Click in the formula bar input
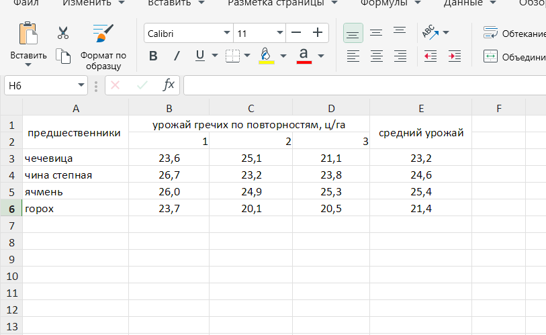Image resolution: width=546 pixels, height=335 pixels. tap(365, 85)
